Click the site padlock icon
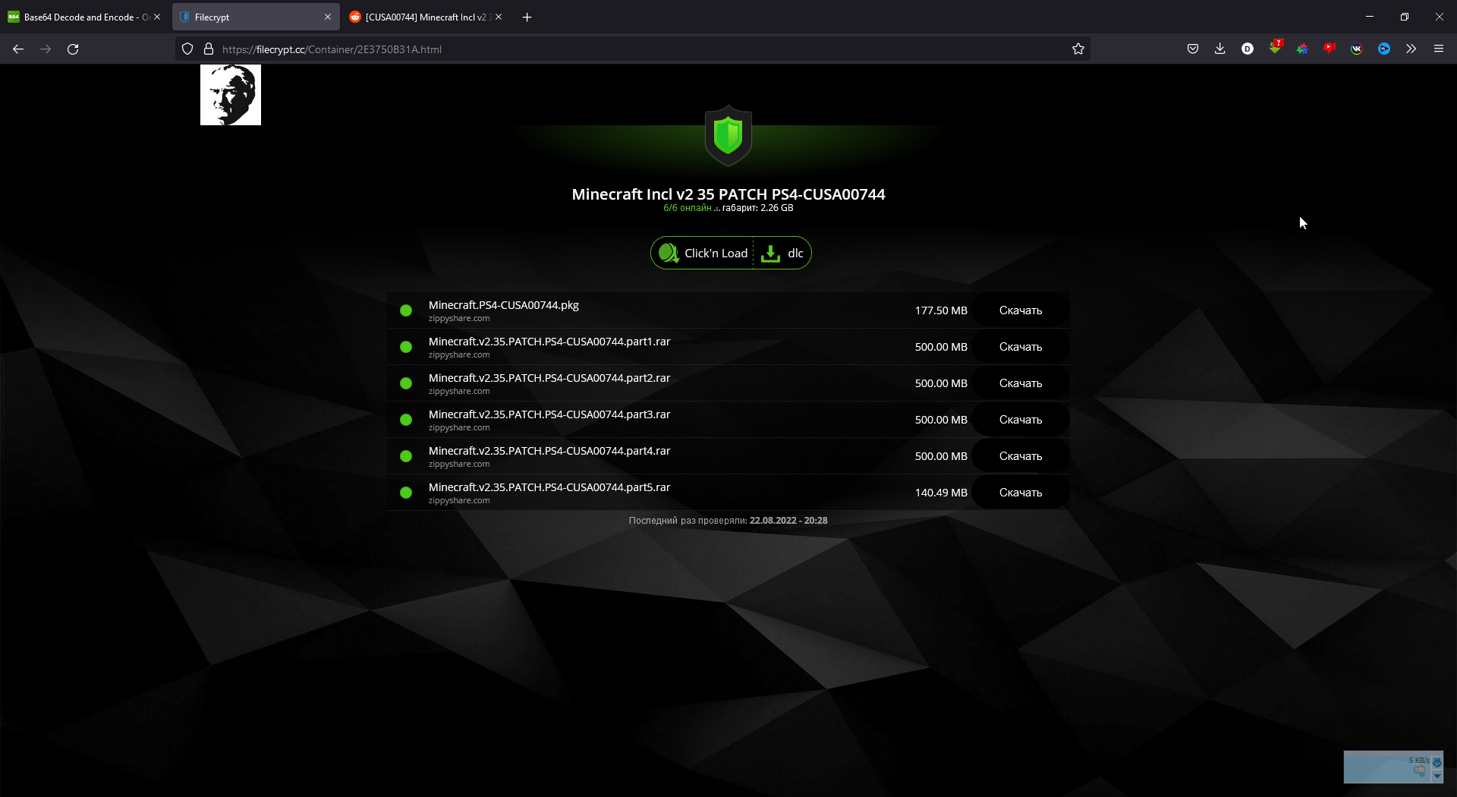The height and width of the screenshot is (797, 1457). (209, 49)
